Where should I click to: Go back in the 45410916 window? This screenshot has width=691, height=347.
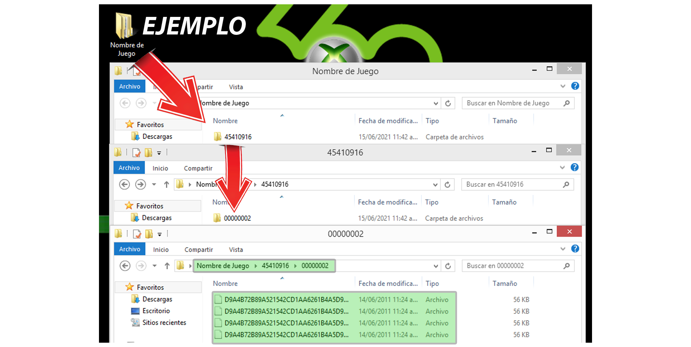[x=125, y=185]
